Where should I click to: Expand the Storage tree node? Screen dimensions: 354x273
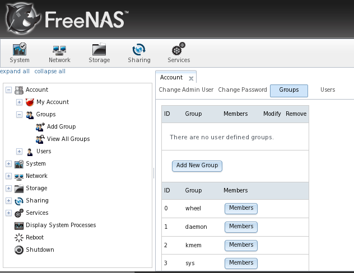(8, 188)
